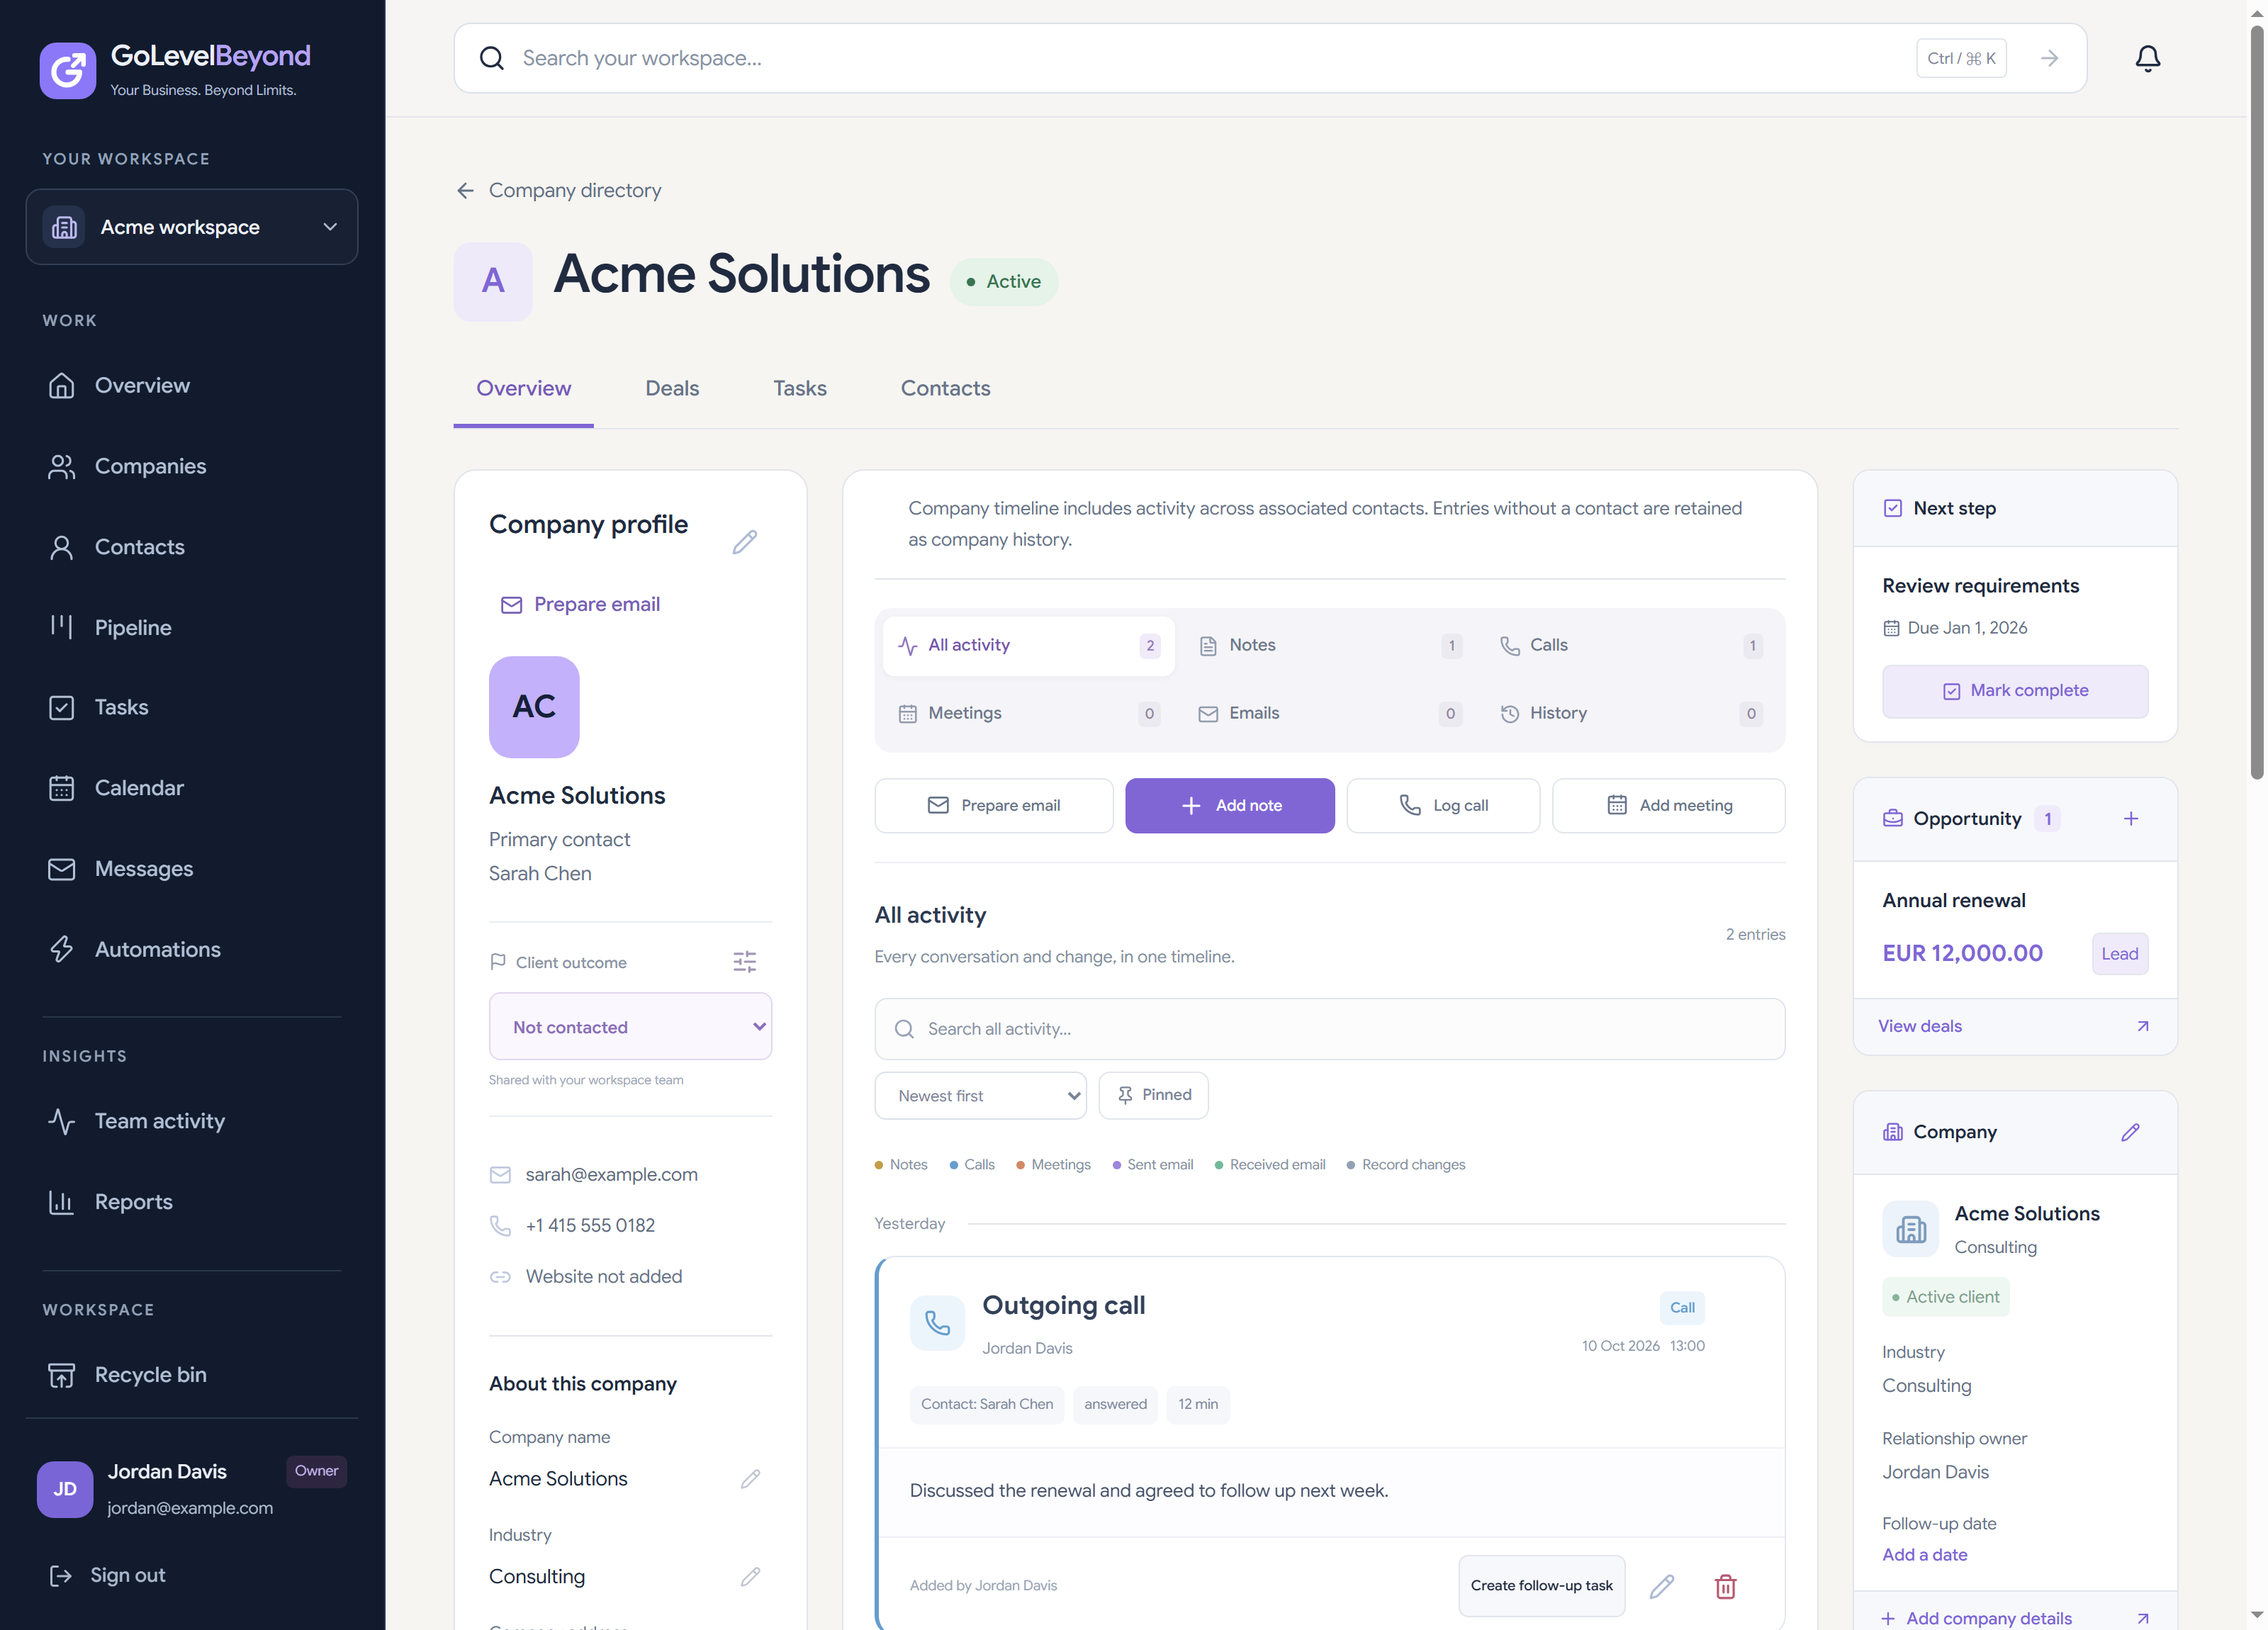This screenshot has width=2268, height=1630.
Task: Open Automations in the sidebar
Action: pos(192,949)
